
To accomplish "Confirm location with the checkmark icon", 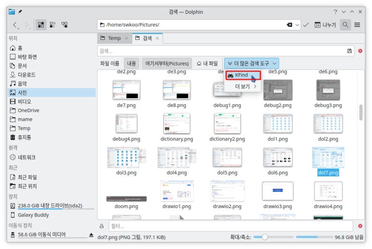I will click(306, 25).
